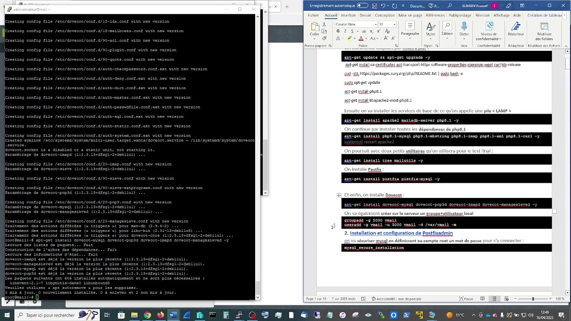Select the Page print layout view icon
571x321 pixels.
click(x=494, y=299)
